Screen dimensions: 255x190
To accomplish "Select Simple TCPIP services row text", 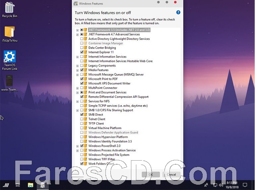I will click(118, 106).
